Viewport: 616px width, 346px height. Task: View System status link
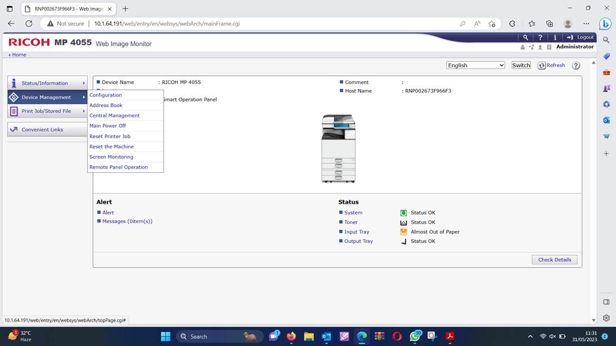click(353, 212)
